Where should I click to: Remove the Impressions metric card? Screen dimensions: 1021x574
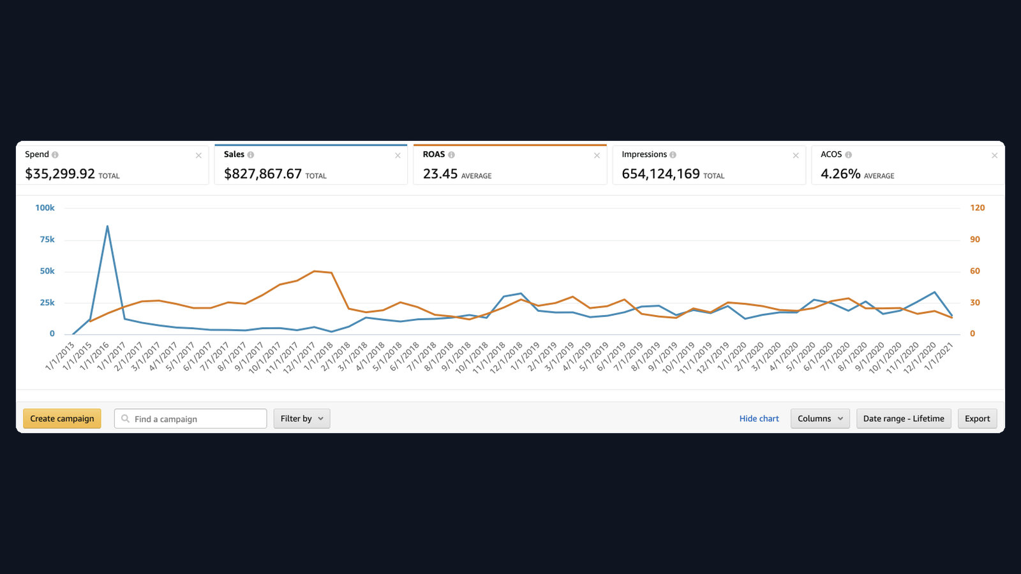click(x=796, y=156)
